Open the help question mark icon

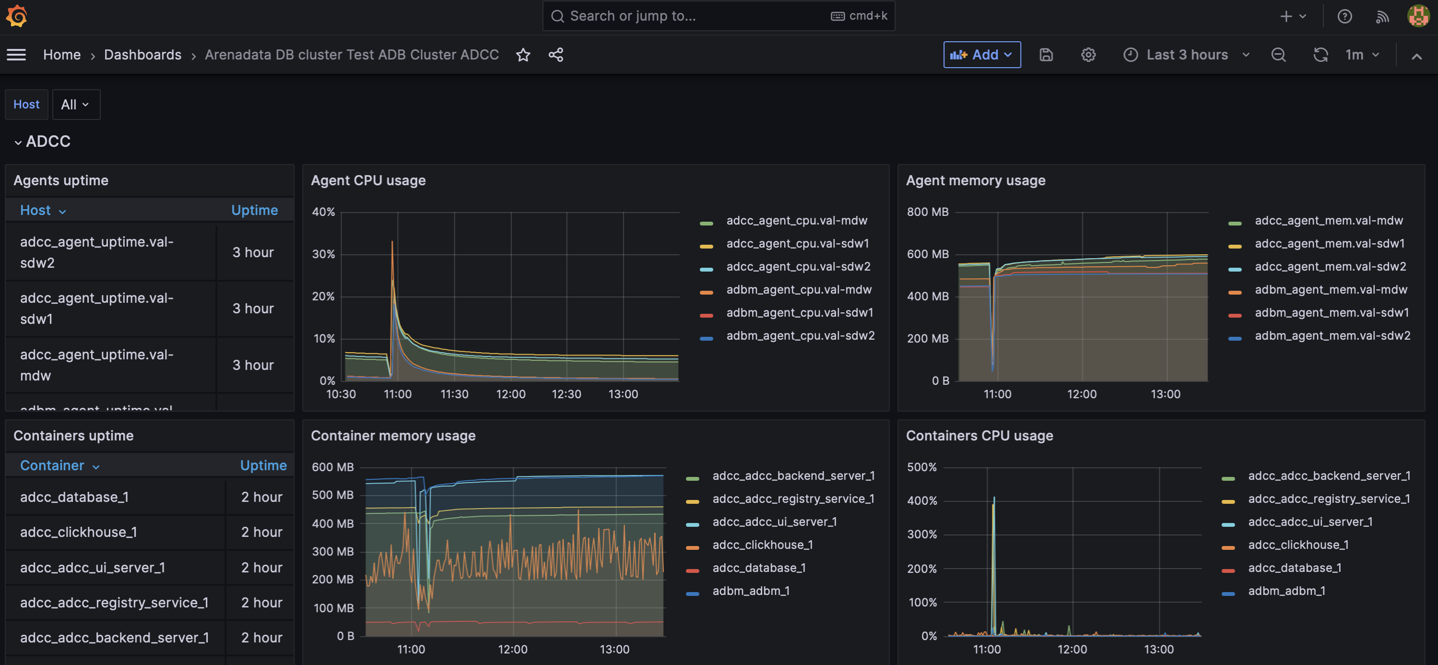(x=1344, y=16)
